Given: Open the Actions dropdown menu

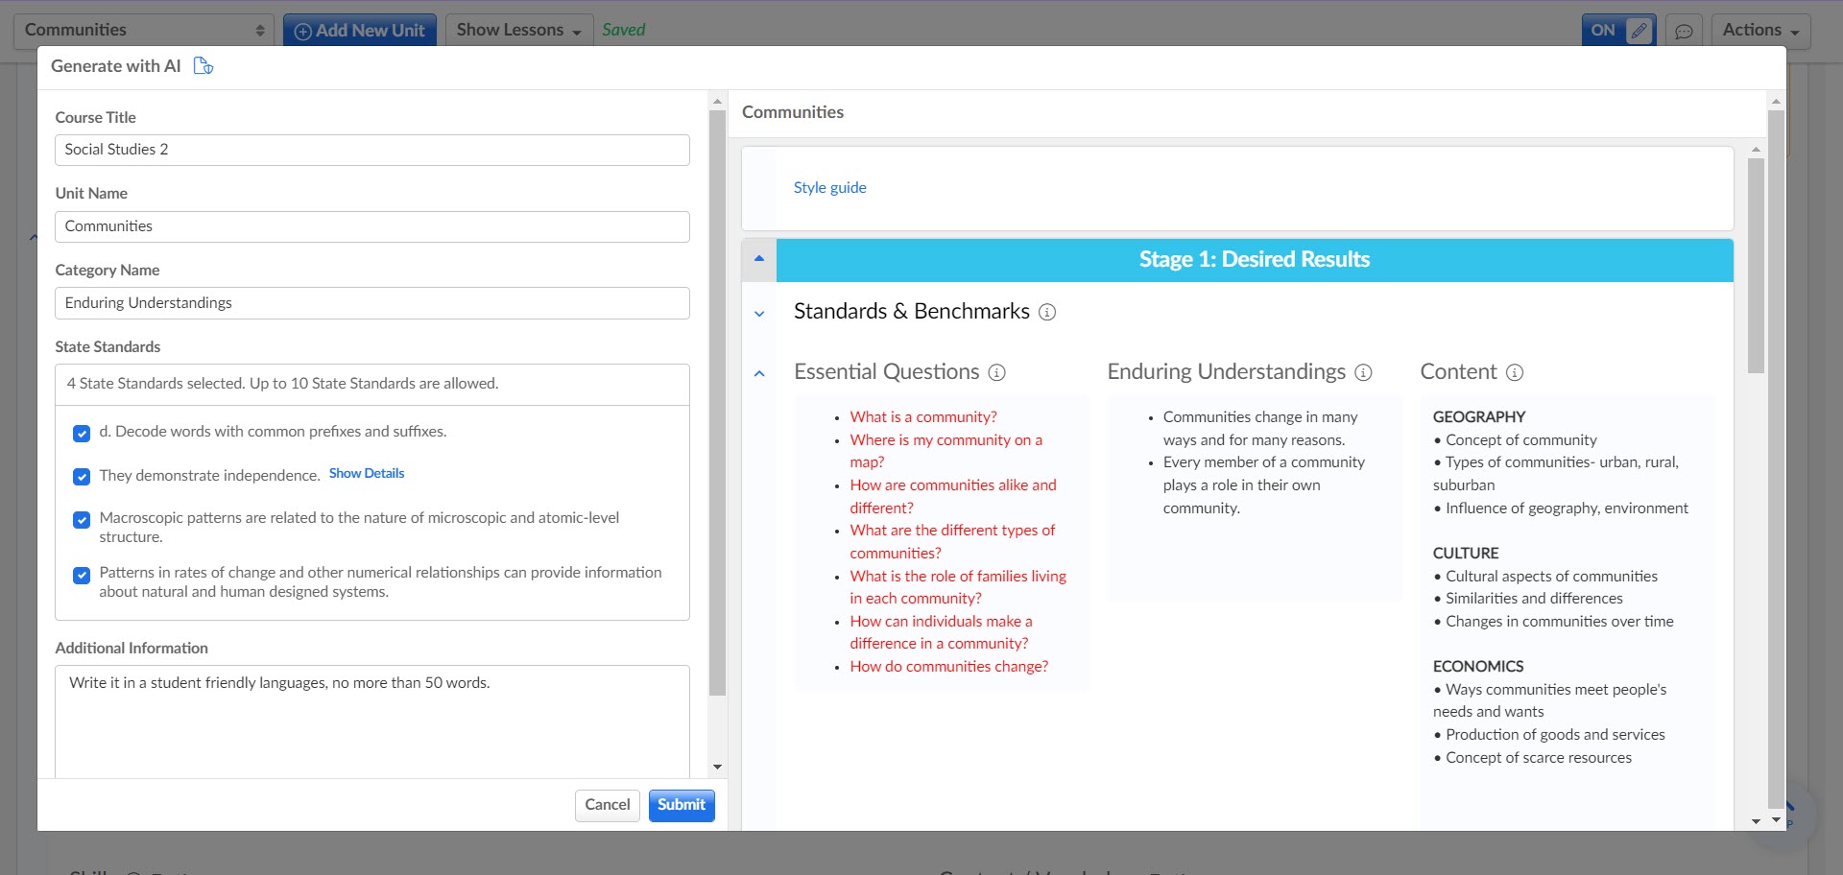Looking at the screenshot, I should click(x=1760, y=31).
